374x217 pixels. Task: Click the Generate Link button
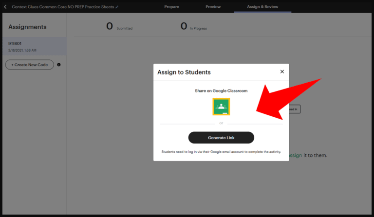(x=221, y=138)
